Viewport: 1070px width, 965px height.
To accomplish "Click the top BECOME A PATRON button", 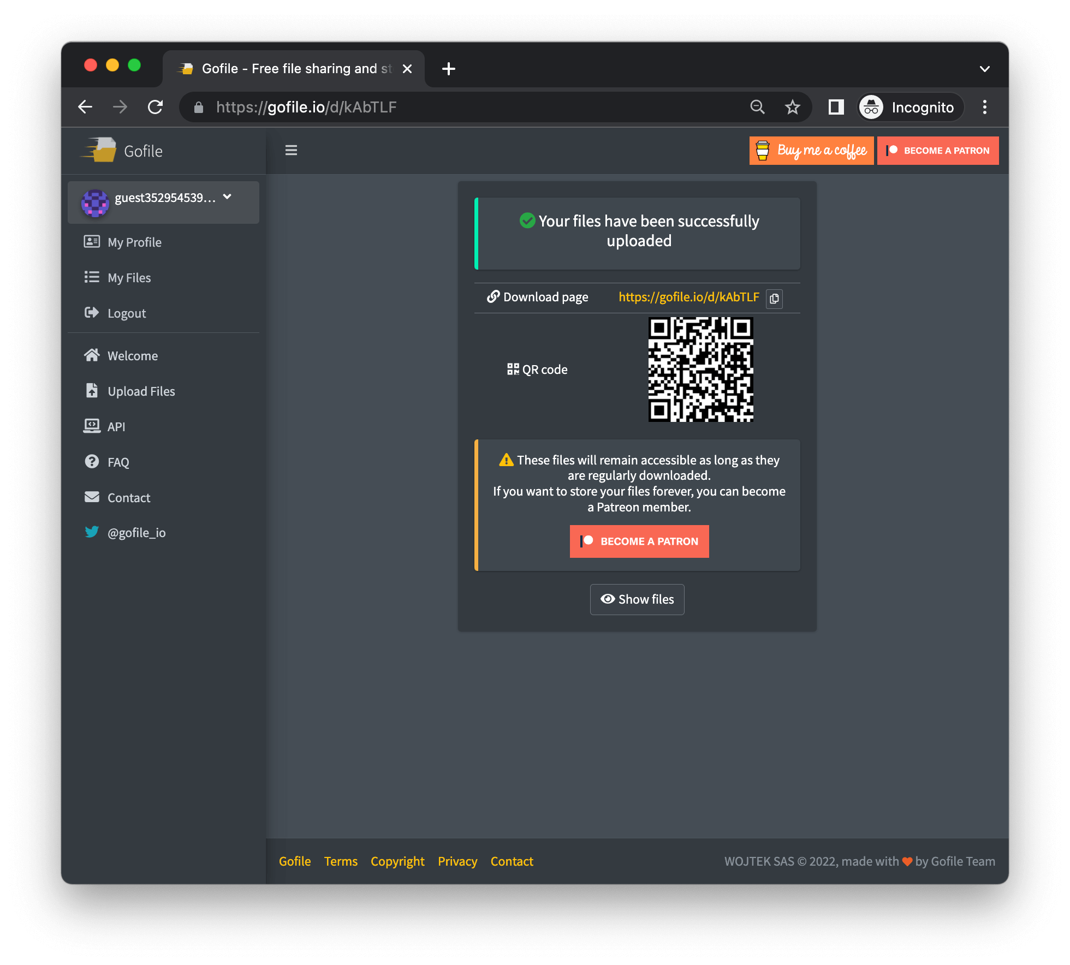I will point(938,151).
